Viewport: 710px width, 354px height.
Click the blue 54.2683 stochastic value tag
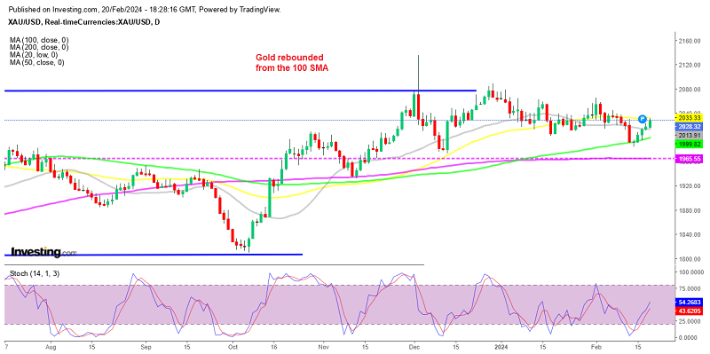(x=690, y=302)
